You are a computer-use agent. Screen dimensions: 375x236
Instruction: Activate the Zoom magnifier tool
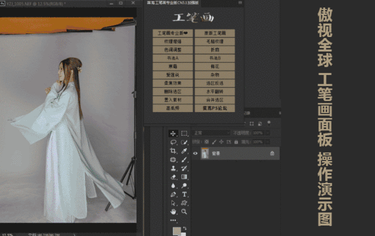click(x=184, y=212)
